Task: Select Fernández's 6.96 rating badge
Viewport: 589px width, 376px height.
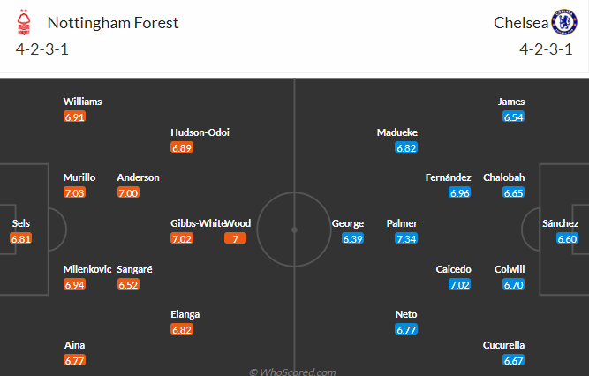Action: (460, 192)
